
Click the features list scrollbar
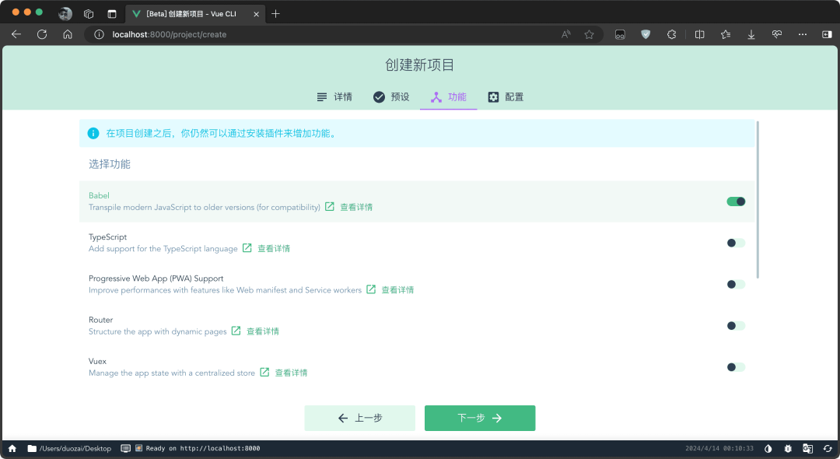pos(758,200)
